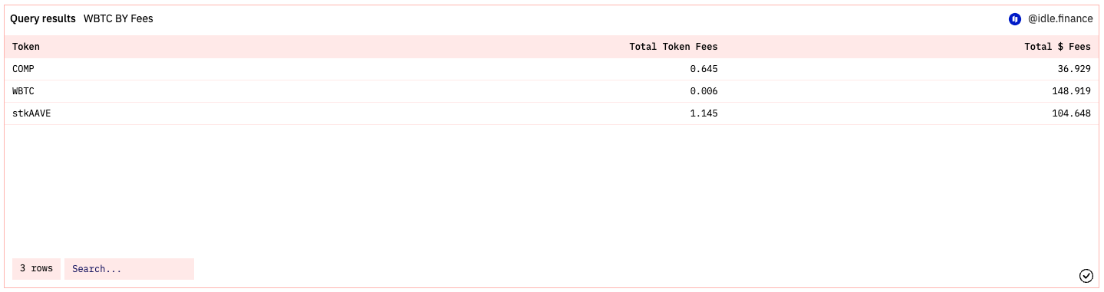Screen dimensions: 1104x292
Task: Open the @idle.finance profile link
Action: click(x=1060, y=18)
